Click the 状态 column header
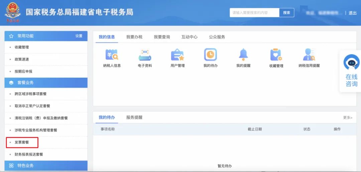The width and height of the screenshot is (361, 172). [x=307, y=129]
